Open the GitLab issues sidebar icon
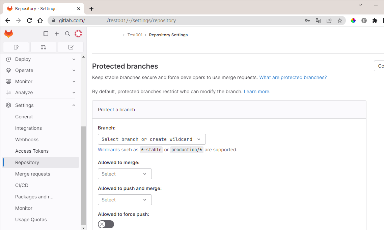 [x=16, y=47]
